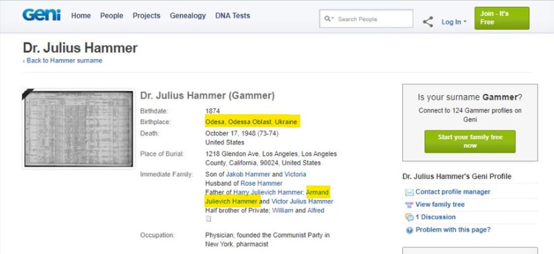
Task: Open the DNA Tests menu
Action: click(233, 16)
